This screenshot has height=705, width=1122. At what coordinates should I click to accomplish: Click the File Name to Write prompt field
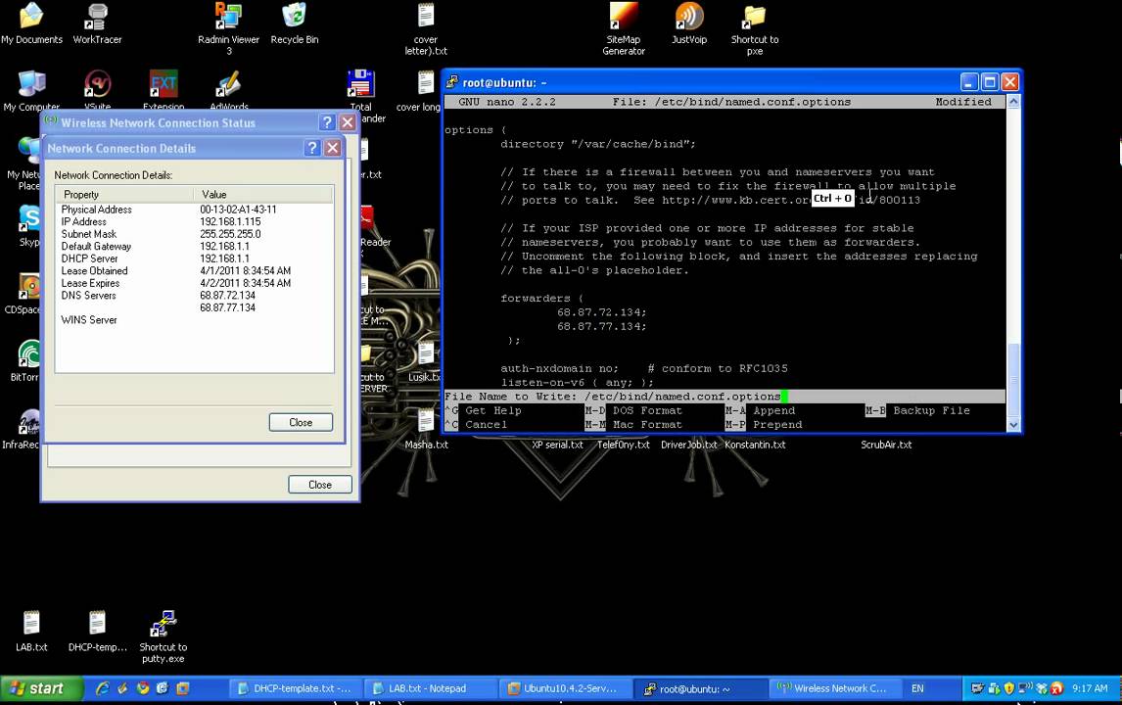(x=725, y=397)
